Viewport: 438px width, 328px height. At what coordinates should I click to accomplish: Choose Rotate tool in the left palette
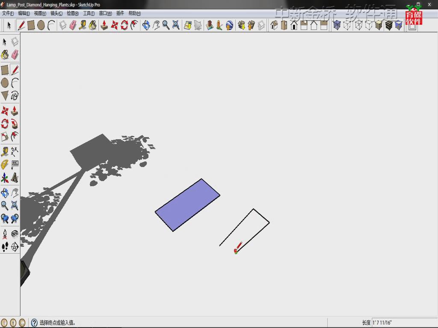coord(5,124)
